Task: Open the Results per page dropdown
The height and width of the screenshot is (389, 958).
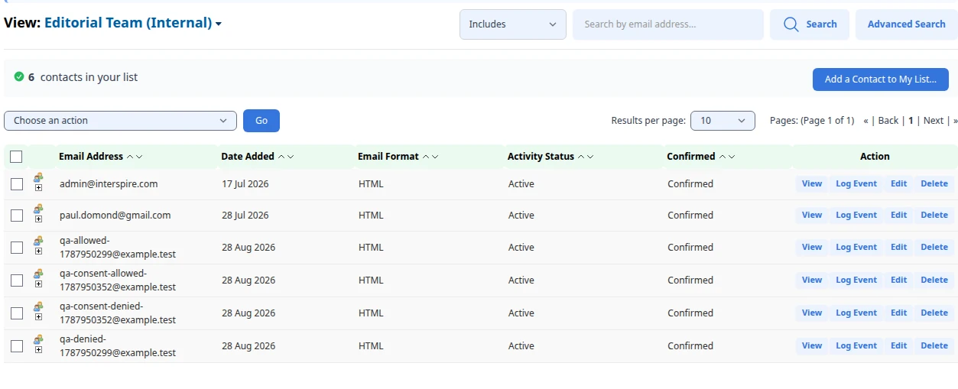Action: (x=723, y=121)
